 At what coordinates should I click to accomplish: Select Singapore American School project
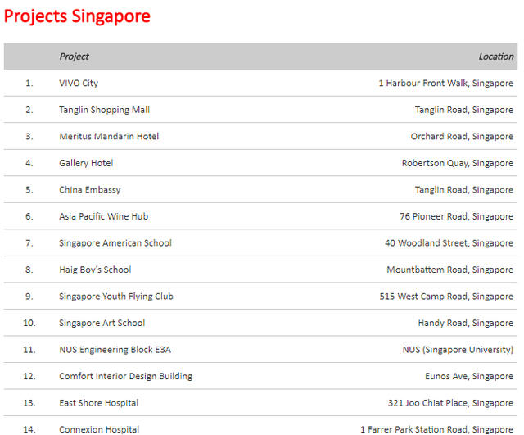click(115, 243)
